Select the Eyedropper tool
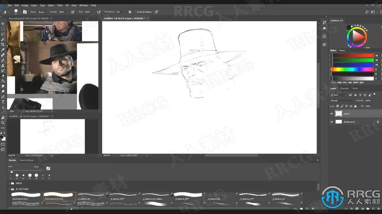Image resolution: width=382 pixels, height=214 pixels. pyautogui.click(x=3, y=50)
